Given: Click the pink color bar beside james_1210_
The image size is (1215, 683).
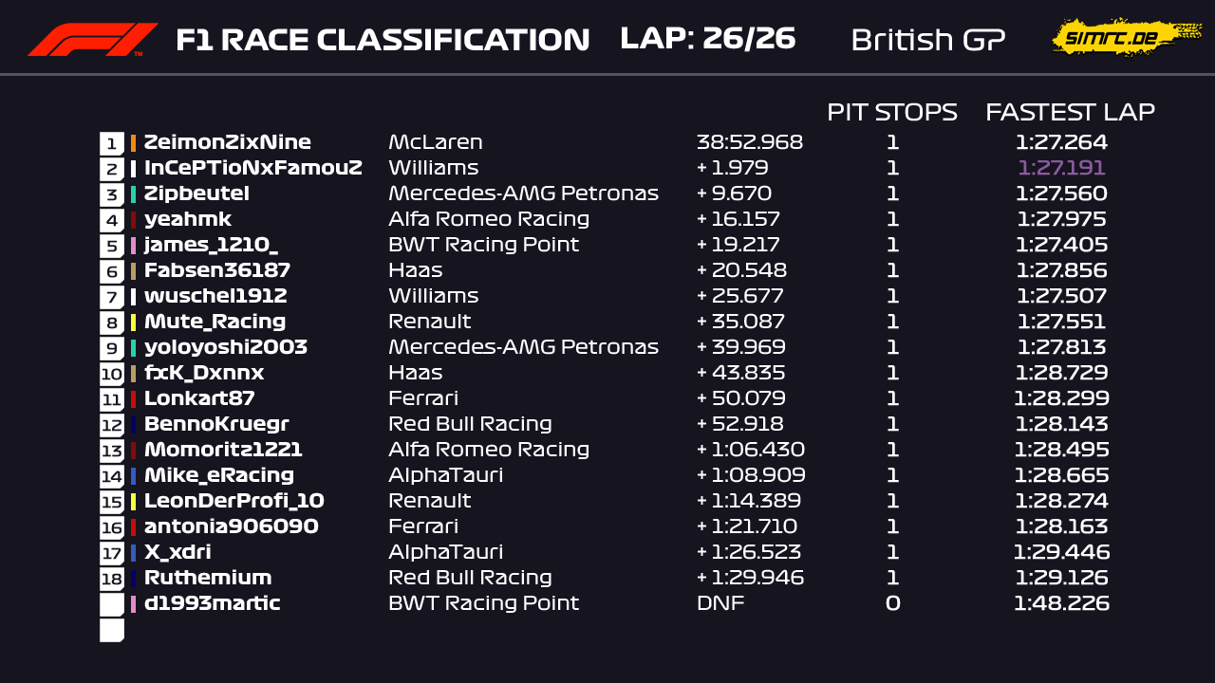Looking at the screenshot, I should click(x=133, y=246).
